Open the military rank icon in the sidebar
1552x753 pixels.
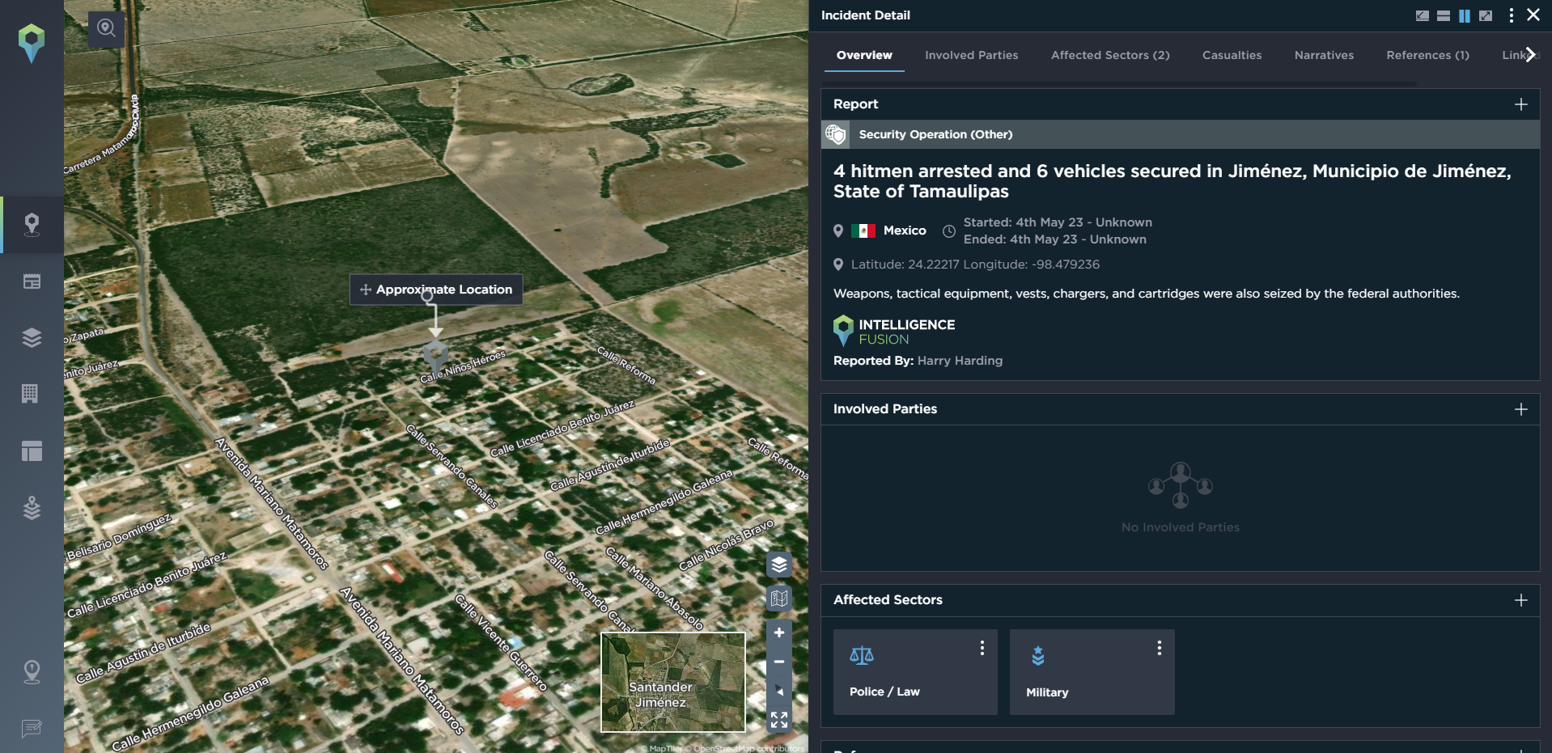[x=32, y=507]
